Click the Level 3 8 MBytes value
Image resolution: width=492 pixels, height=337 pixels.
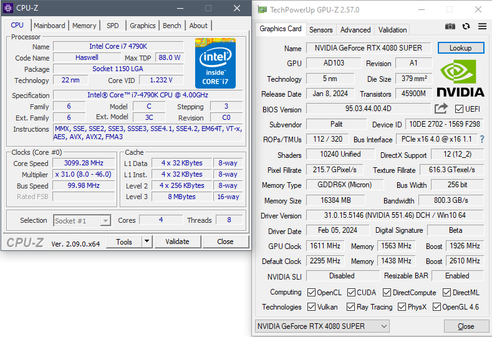[181, 197]
